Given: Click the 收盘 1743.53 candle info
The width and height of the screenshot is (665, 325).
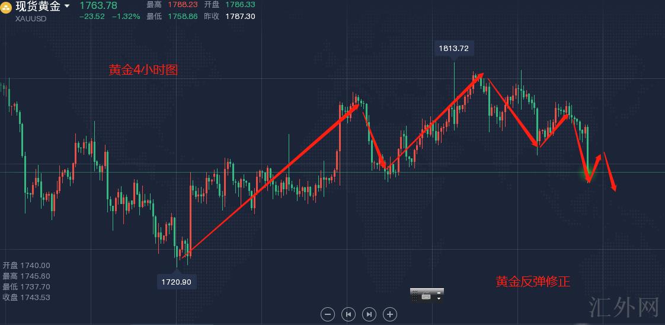Looking at the screenshot, I should coord(26,297).
